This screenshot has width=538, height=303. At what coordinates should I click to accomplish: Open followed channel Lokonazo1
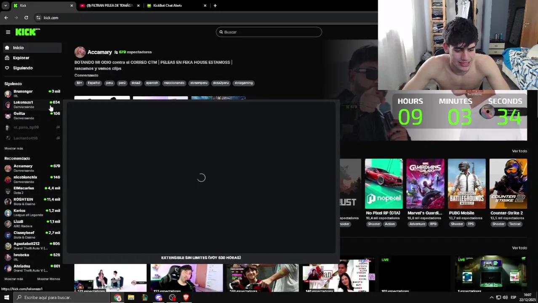point(32,104)
